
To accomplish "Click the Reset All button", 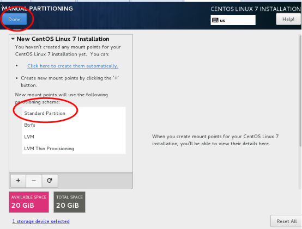I will click(286, 221).
